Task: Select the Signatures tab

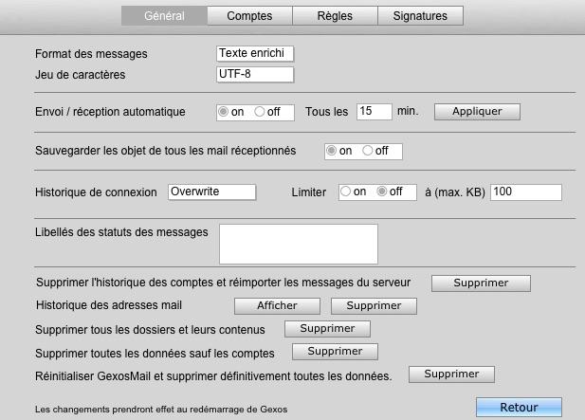Action: [420, 16]
